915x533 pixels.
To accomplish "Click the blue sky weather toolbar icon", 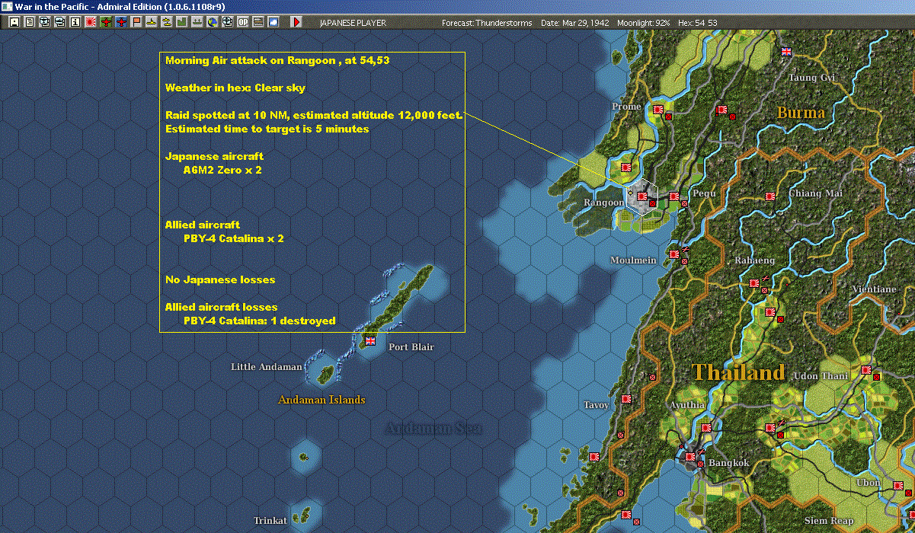I will tap(274, 22).
